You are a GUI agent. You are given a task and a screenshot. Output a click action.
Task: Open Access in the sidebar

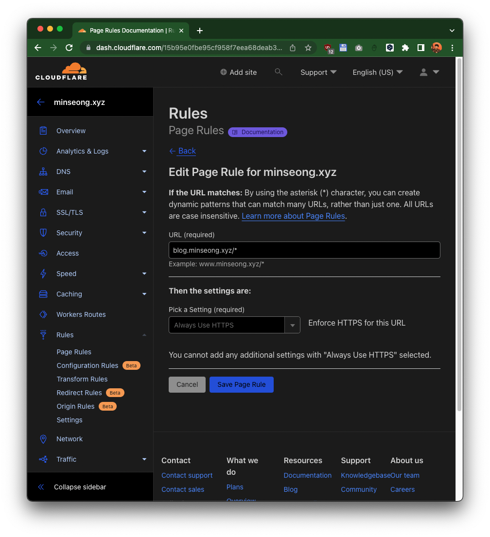click(68, 253)
